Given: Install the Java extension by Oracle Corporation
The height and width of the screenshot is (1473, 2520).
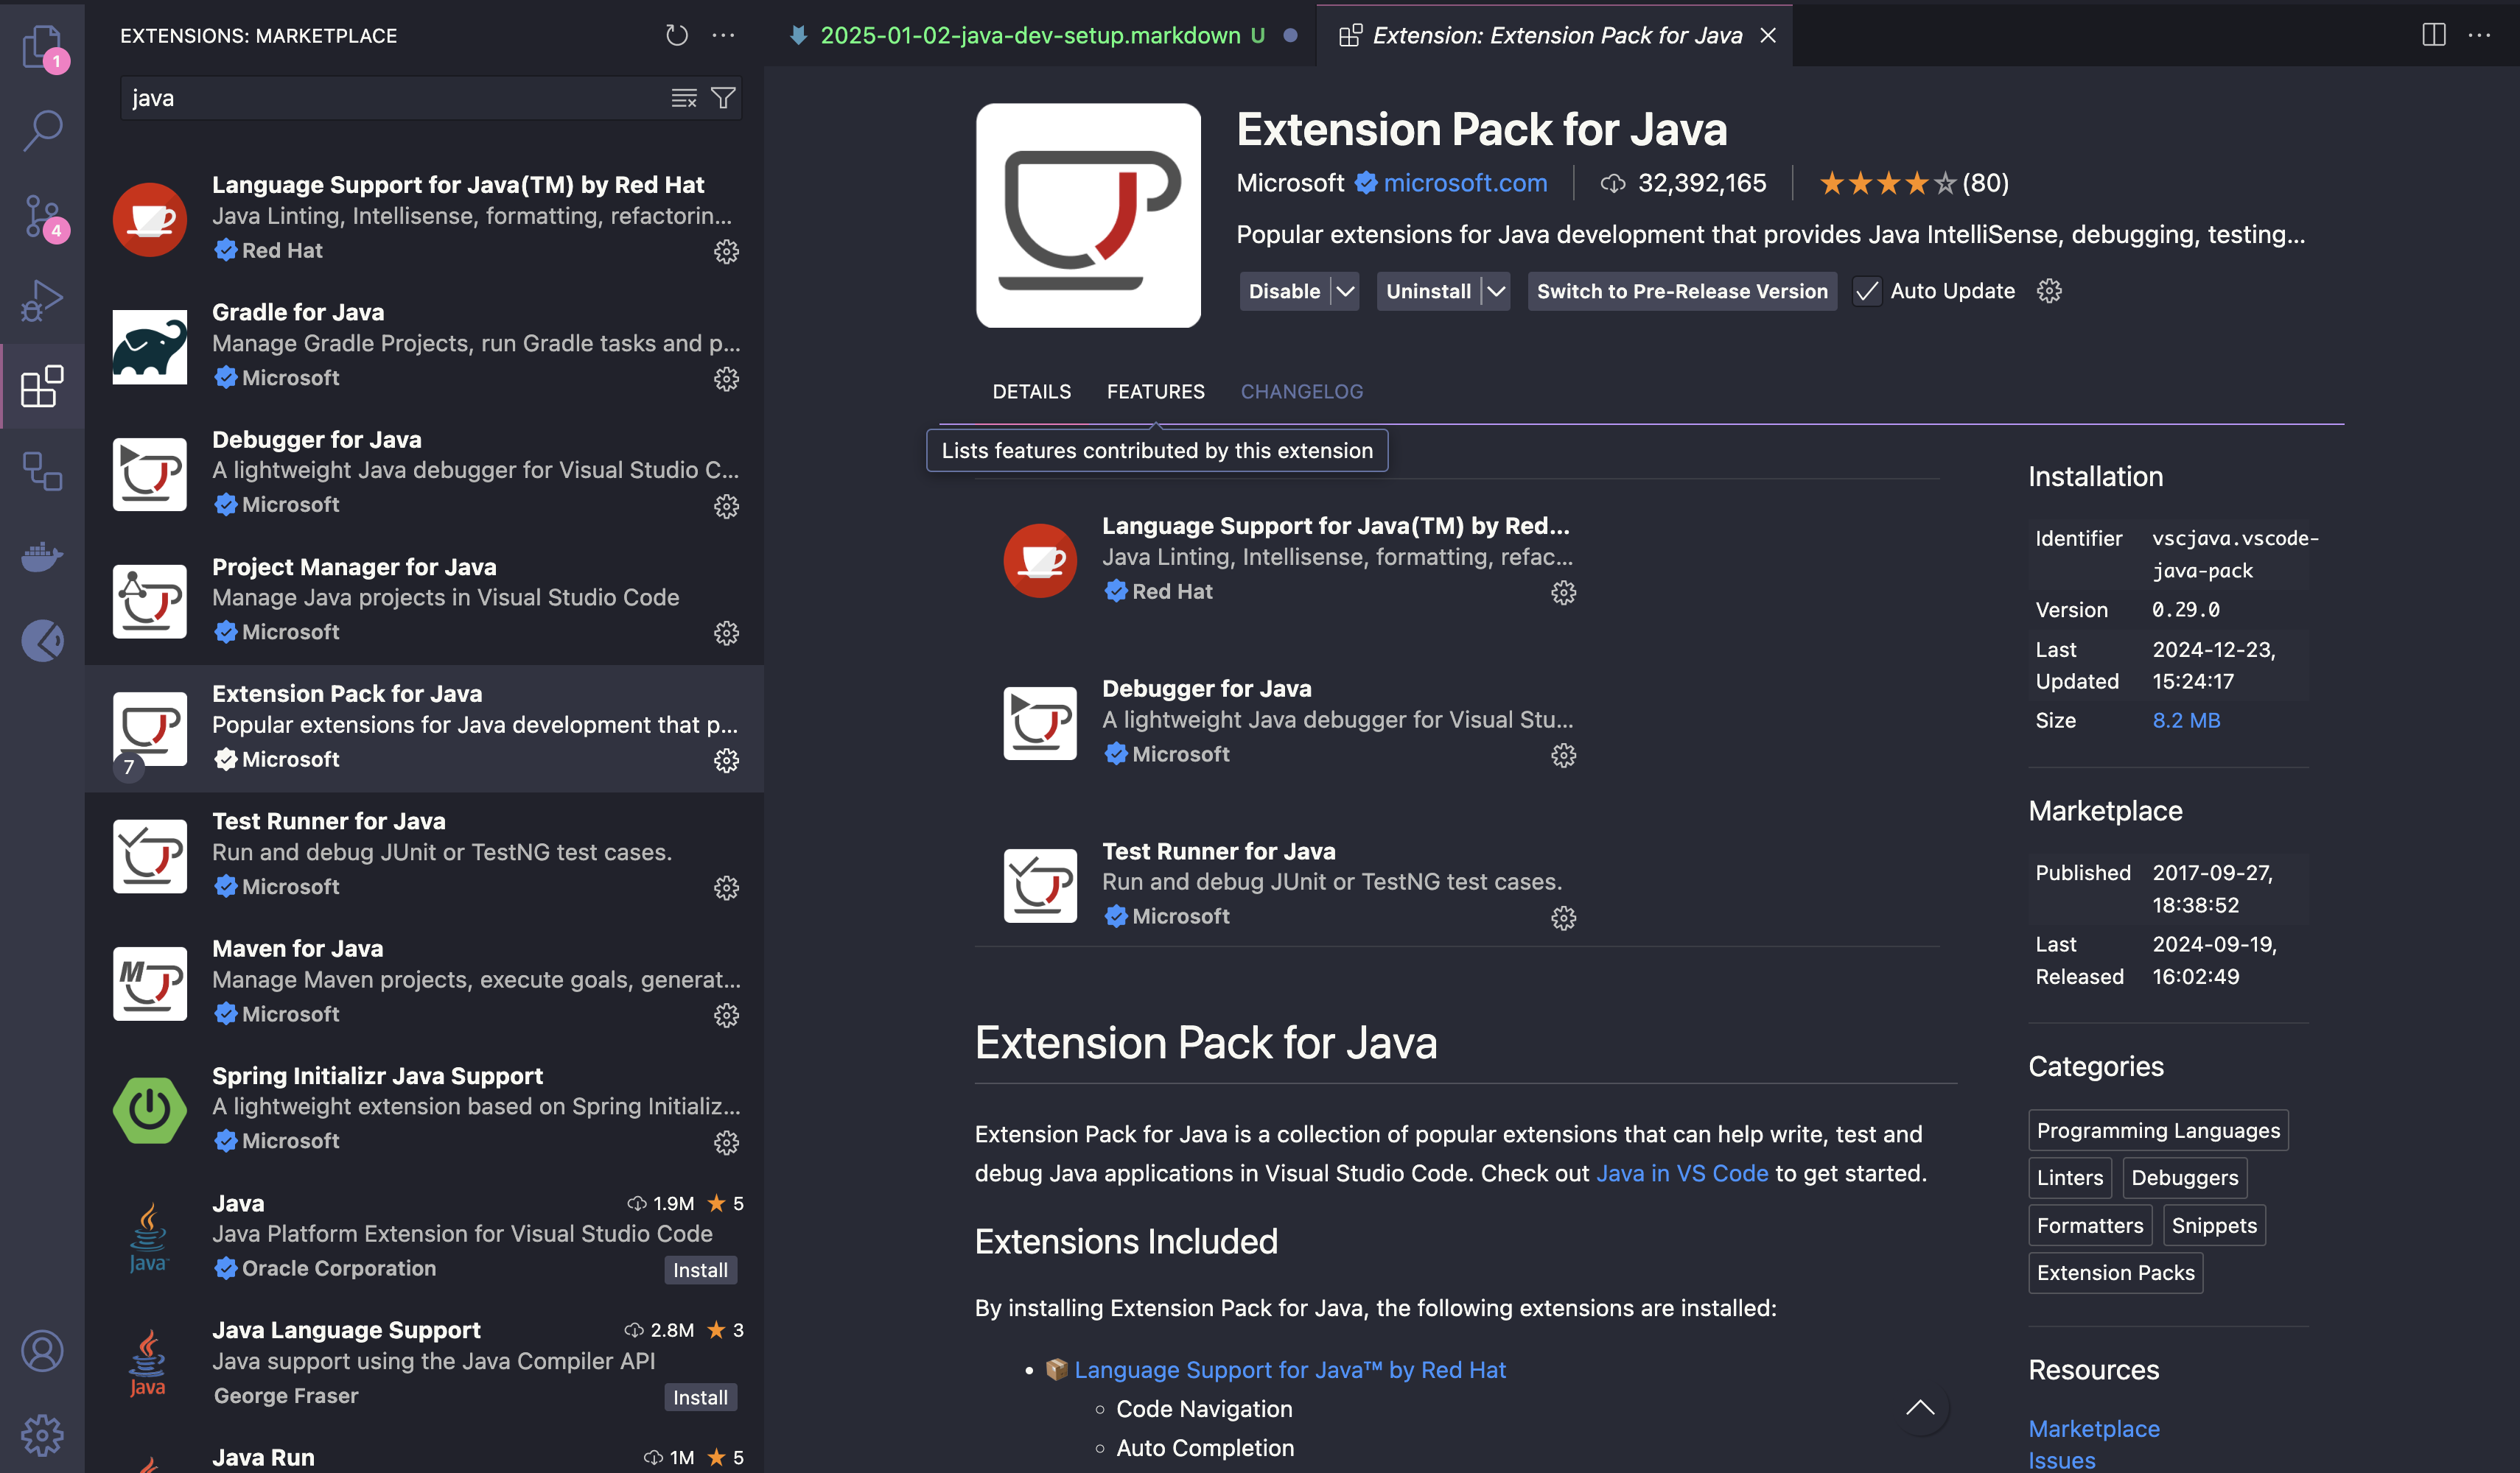Looking at the screenshot, I should click(700, 1269).
